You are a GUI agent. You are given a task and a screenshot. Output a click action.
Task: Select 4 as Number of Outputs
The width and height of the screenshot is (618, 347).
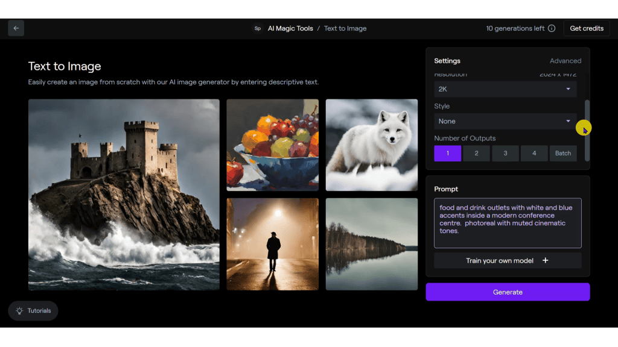tap(534, 153)
